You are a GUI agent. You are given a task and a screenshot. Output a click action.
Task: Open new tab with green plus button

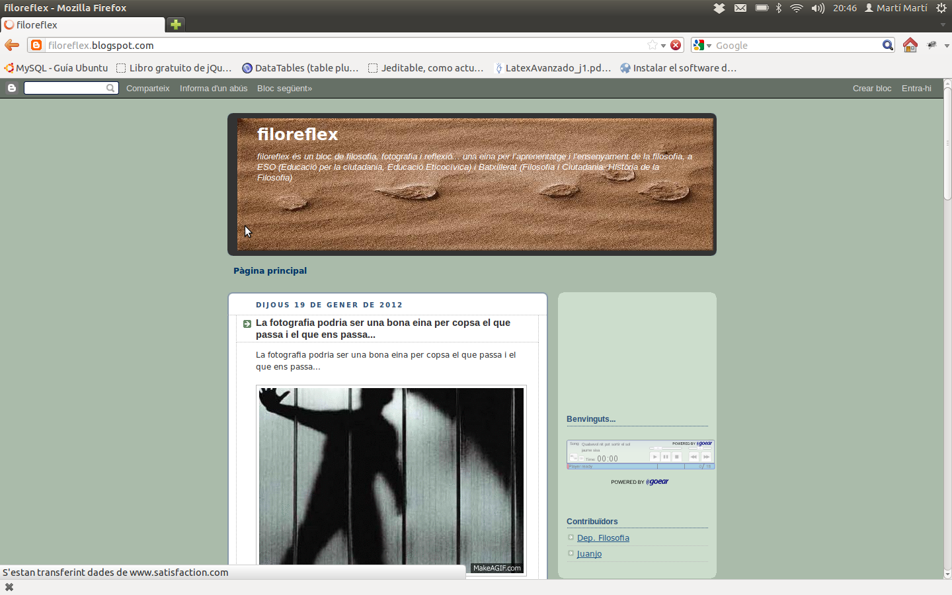176,24
